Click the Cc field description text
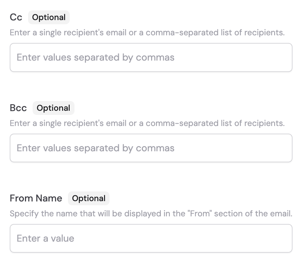 pos(147,32)
